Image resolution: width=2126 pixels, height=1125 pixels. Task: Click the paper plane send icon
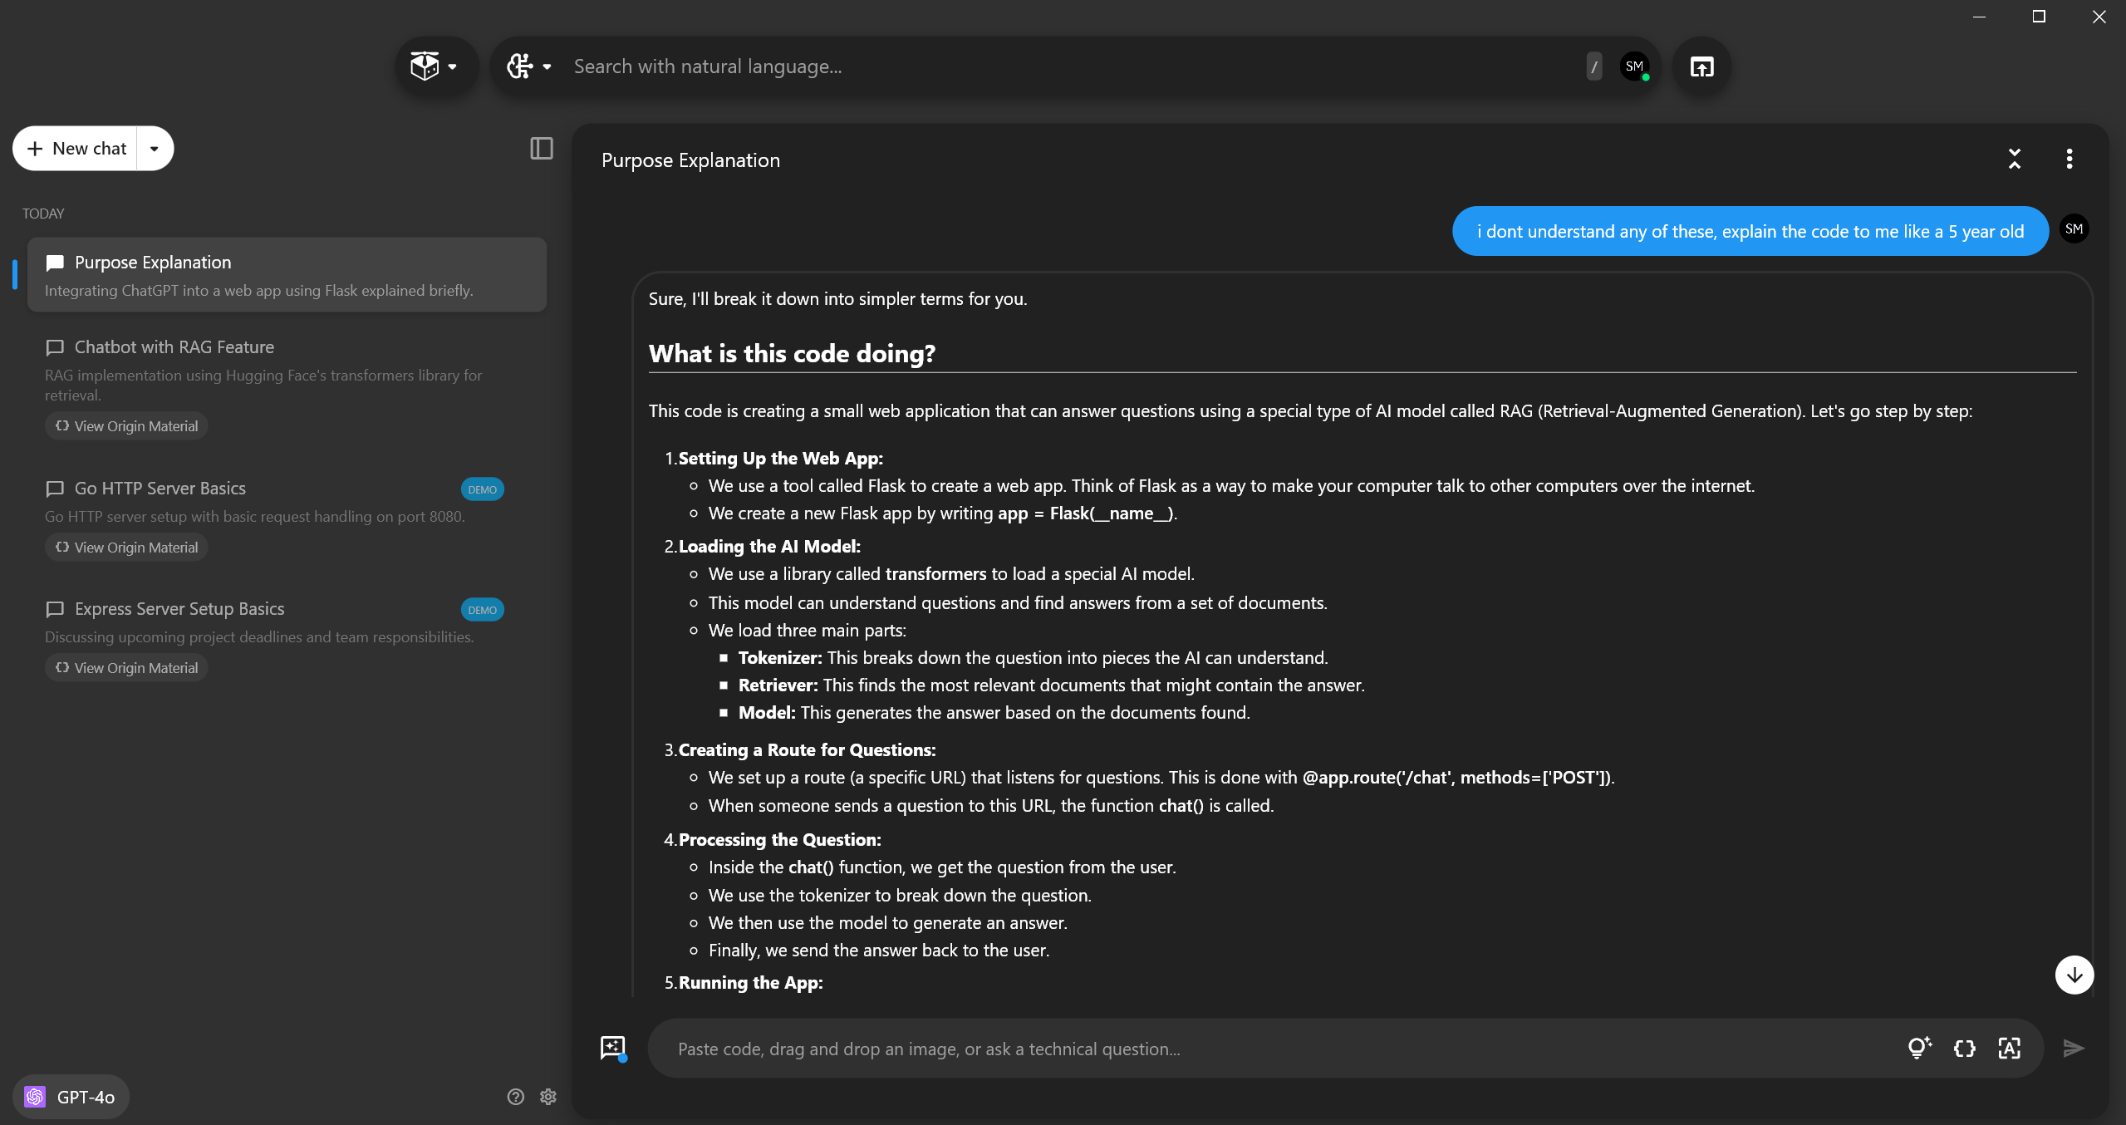point(2073,1048)
